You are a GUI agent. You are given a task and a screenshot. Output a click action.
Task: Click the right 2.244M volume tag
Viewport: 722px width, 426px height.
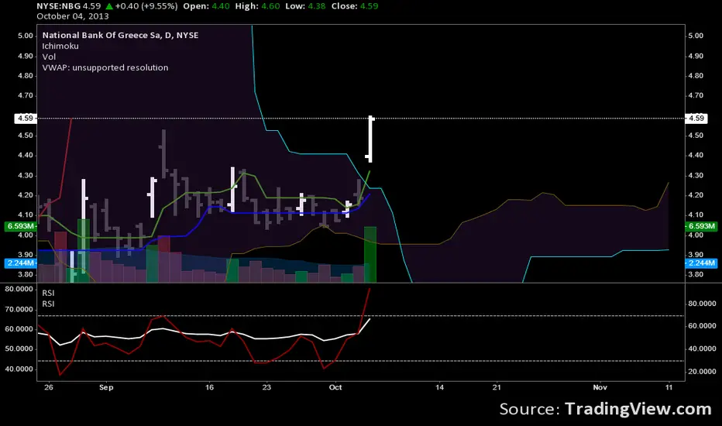[x=701, y=263]
